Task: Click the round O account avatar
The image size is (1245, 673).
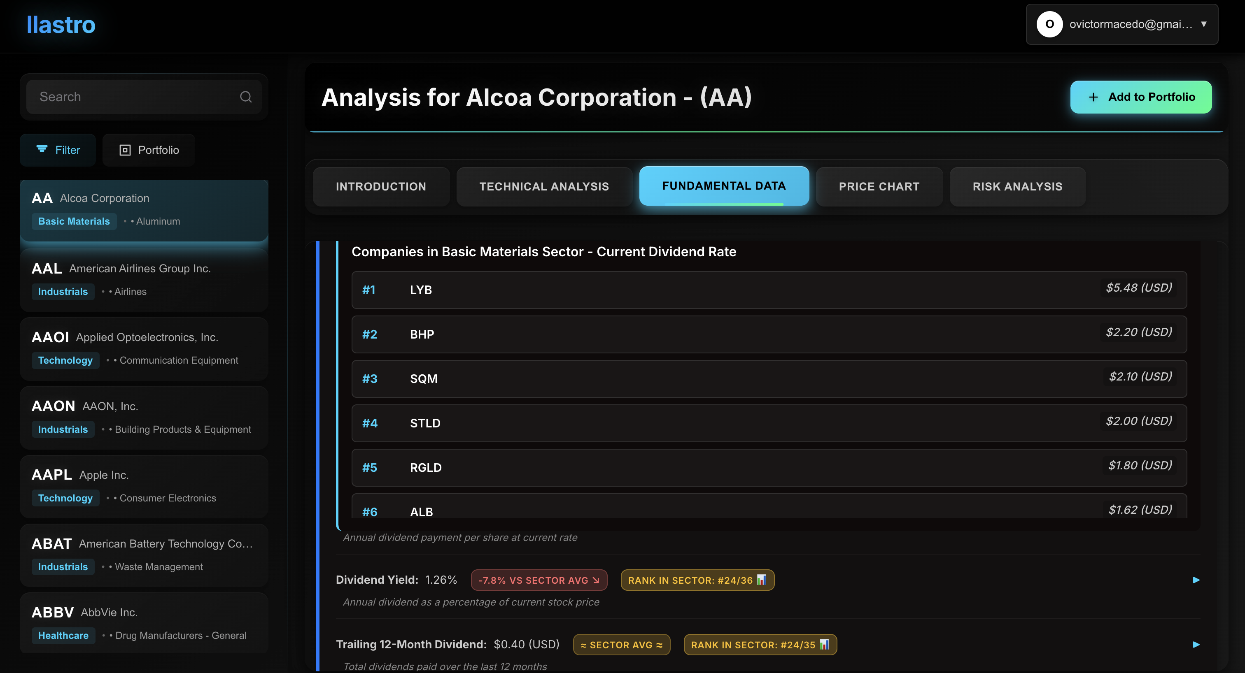Action: (x=1049, y=24)
